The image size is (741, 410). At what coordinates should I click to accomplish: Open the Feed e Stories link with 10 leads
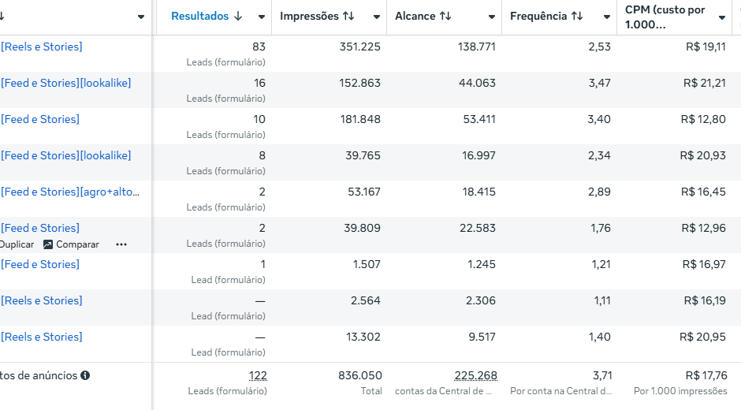40,119
